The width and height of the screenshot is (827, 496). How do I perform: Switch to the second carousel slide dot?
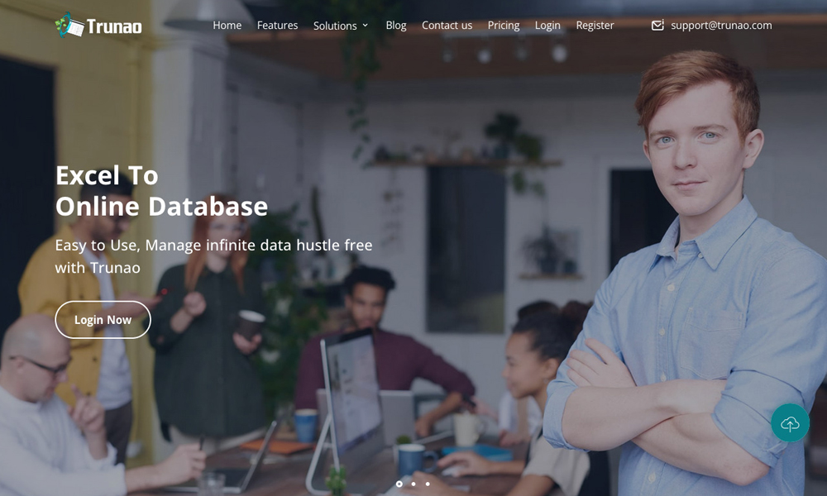pyautogui.click(x=413, y=484)
